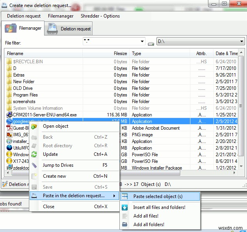Click the Add all folders icon
The width and height of the screenshot is (247, 232).
click(124, 225)
